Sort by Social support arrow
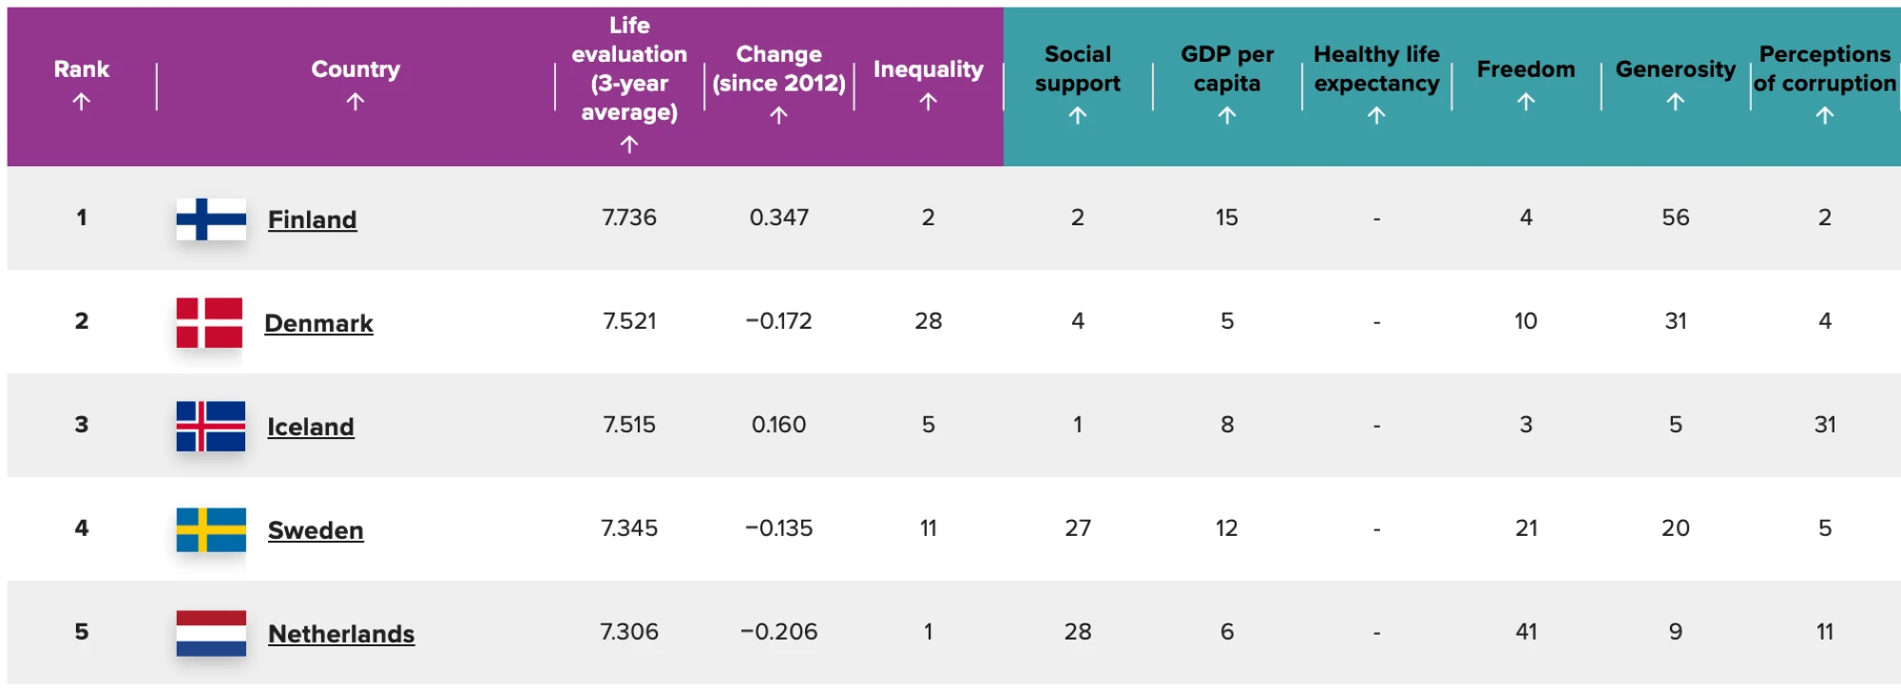The width and height of the screenshot is (1901, 689). (1077, 116)
